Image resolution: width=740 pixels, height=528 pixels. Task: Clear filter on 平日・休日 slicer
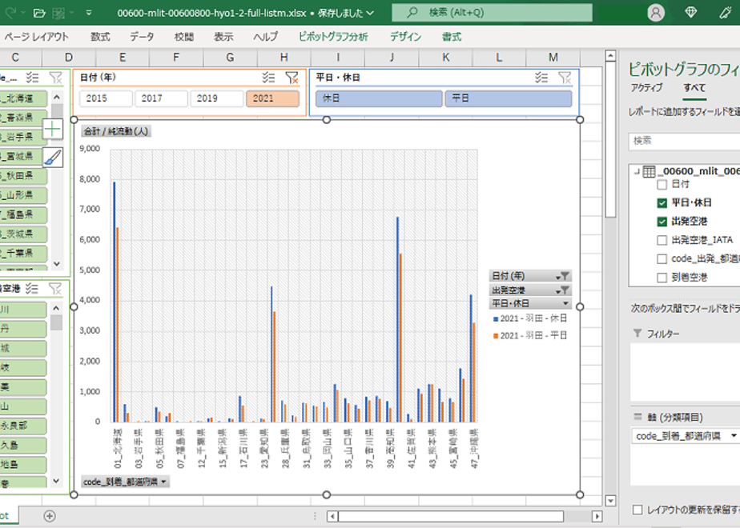565,78
